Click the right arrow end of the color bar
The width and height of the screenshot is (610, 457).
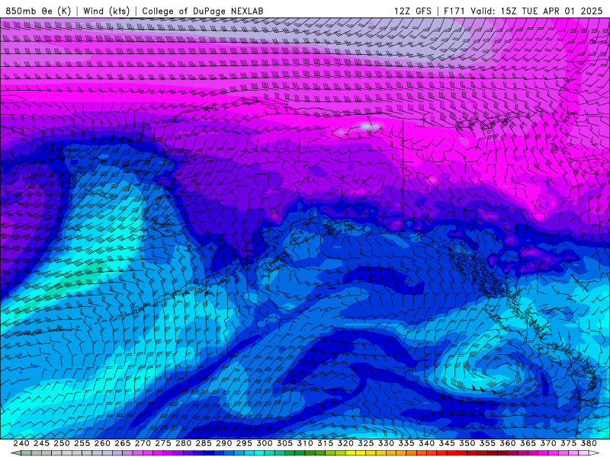593,453
